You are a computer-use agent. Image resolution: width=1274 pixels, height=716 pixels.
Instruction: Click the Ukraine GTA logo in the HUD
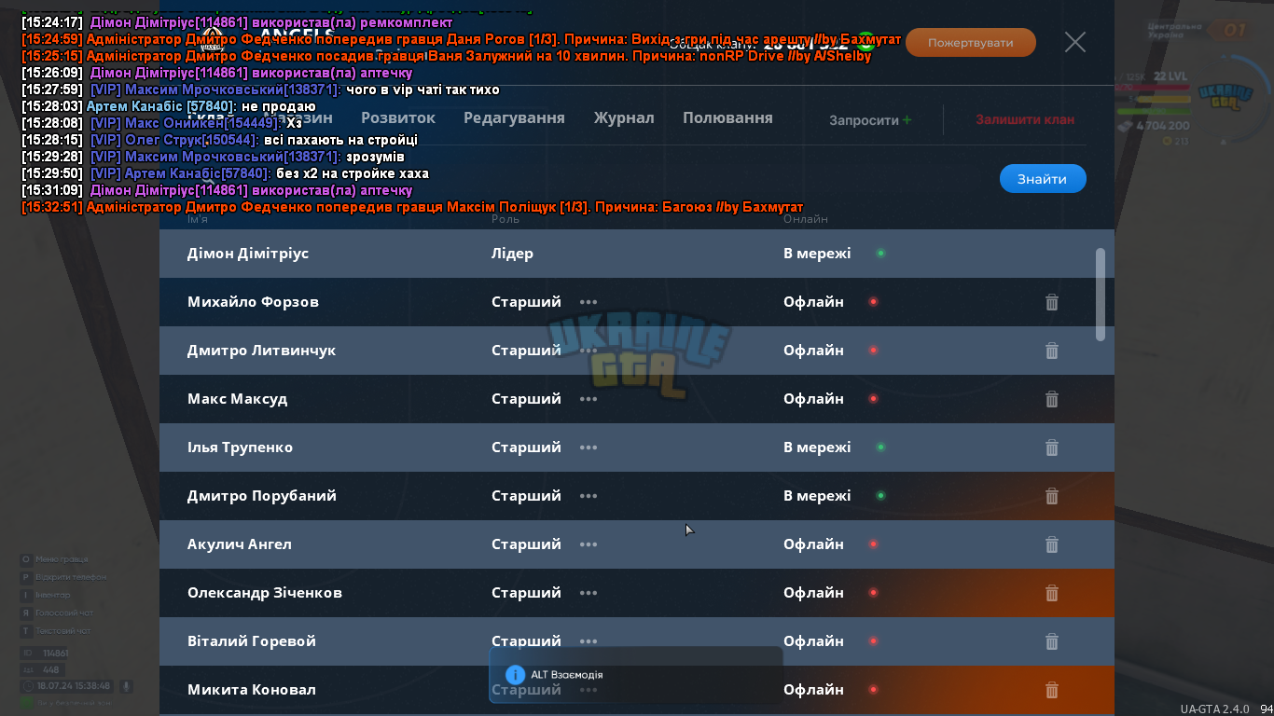[x=1225, y=95]
